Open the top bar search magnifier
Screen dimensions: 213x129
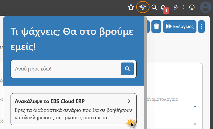[x=154, y=7]
